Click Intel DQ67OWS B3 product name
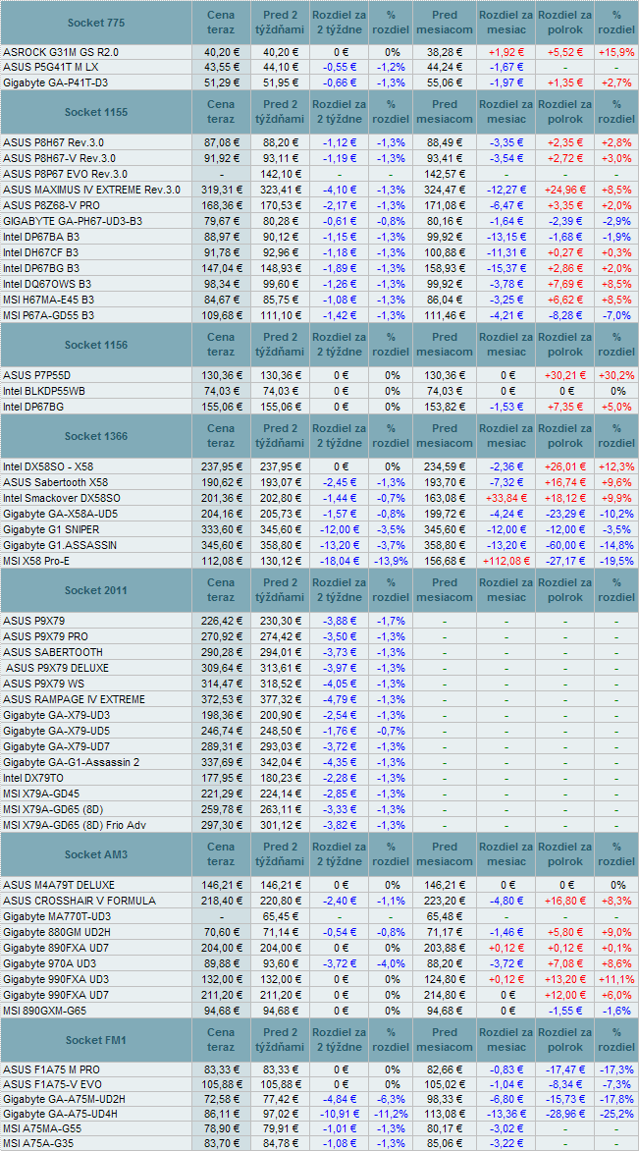This screenshot has width=639, height=1151. point(46,284)
